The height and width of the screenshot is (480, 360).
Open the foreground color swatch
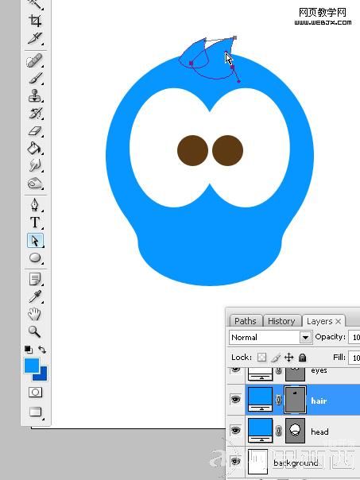pos(32,366)
